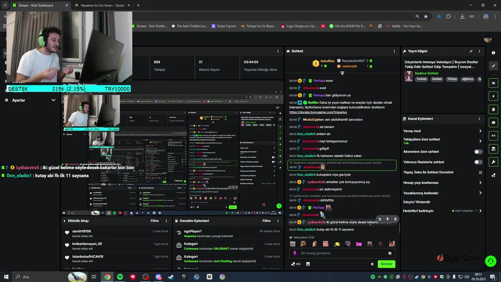Open the Sohbet panel three-dot menu
Image resolution: width=501 pixels, height=282 pixels.
pyautogui.click(x=394, y=51)
